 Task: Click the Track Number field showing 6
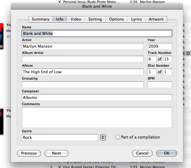coord(152,59)
